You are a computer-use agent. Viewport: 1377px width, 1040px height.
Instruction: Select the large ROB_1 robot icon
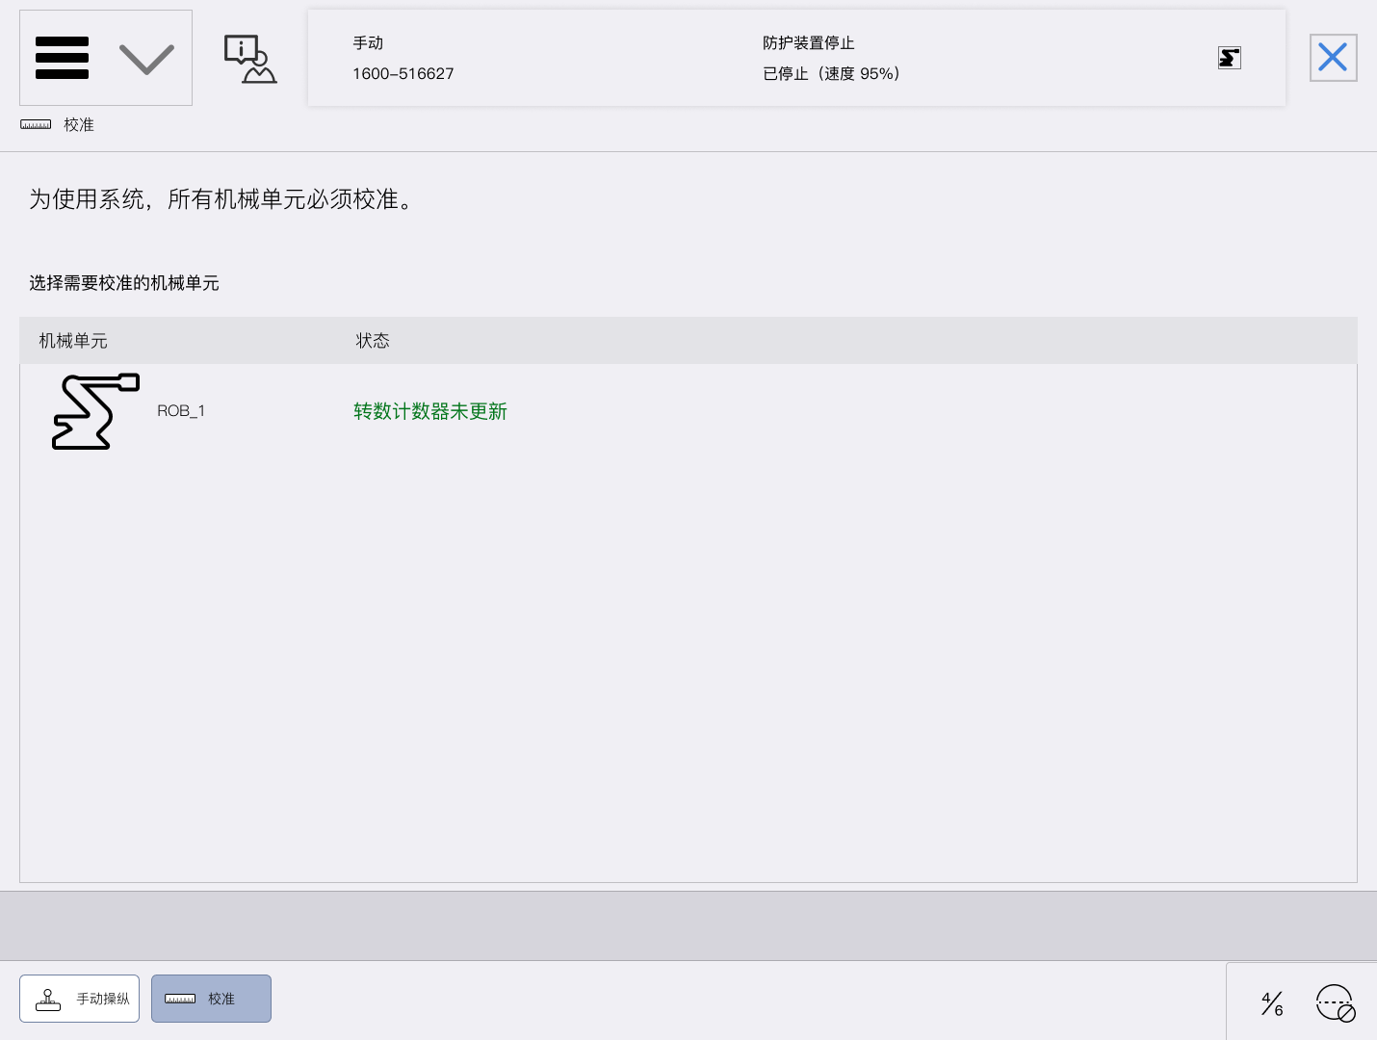tap(95, 411)
